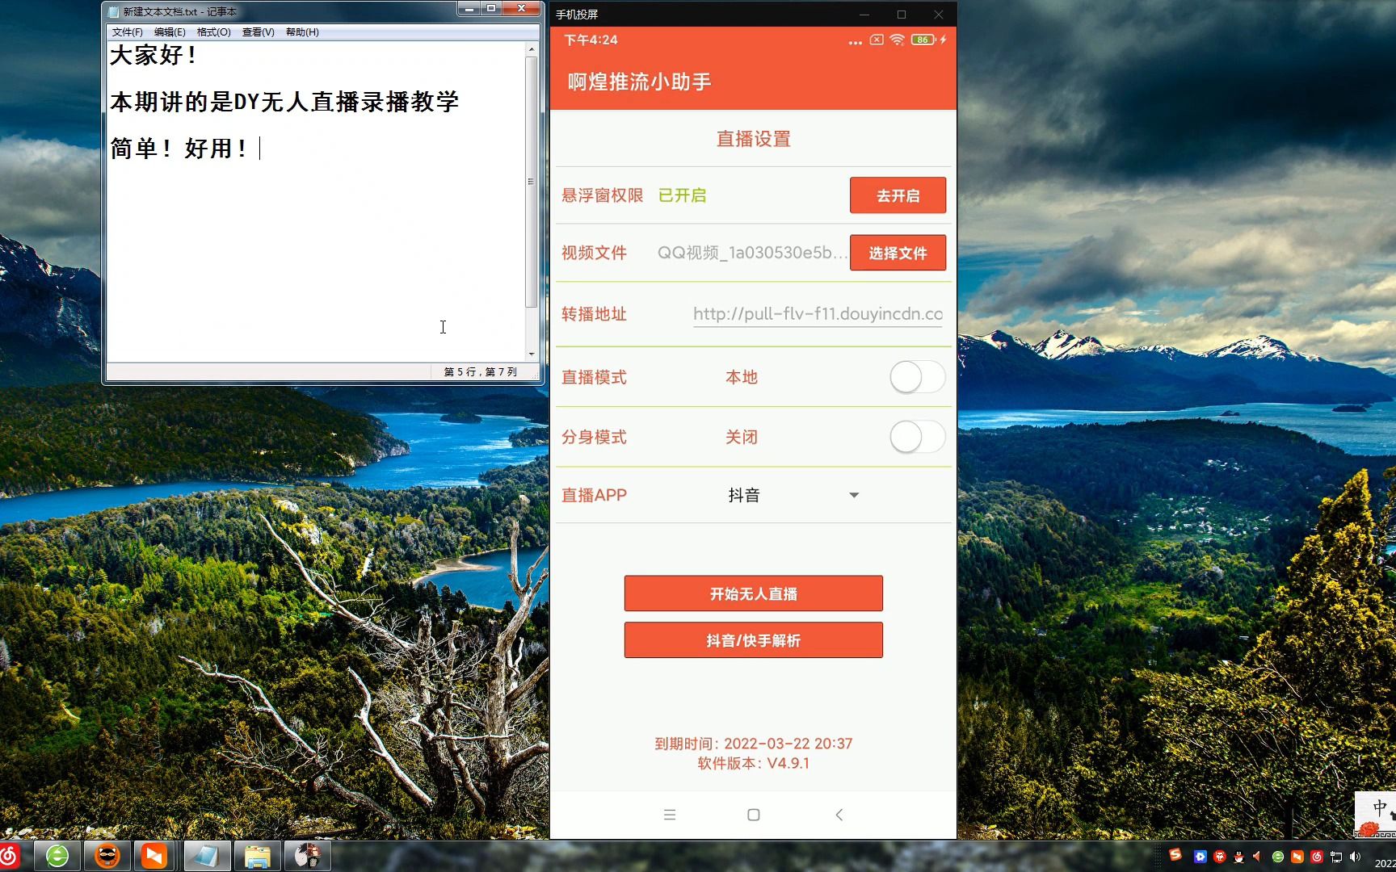Click the 抖音/快手解析 button
The image size is (1396, 872).
[x=752, y=639]
